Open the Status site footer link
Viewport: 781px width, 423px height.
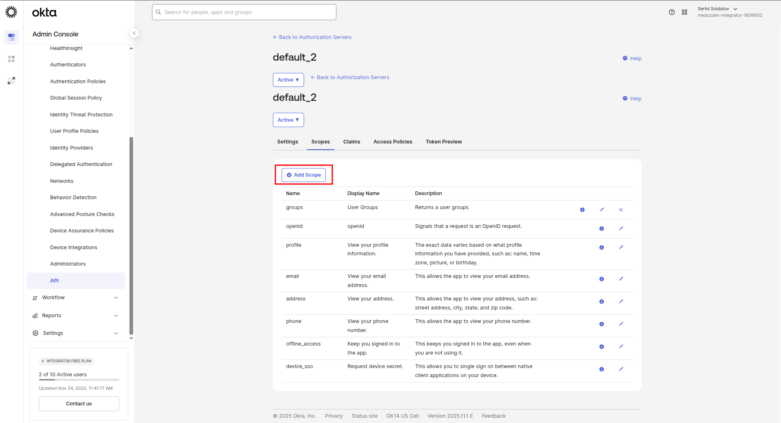[x=364, y=416]
